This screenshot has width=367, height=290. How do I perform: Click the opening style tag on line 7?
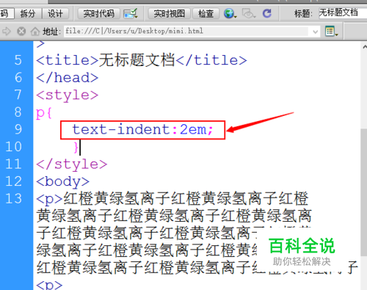67,95
